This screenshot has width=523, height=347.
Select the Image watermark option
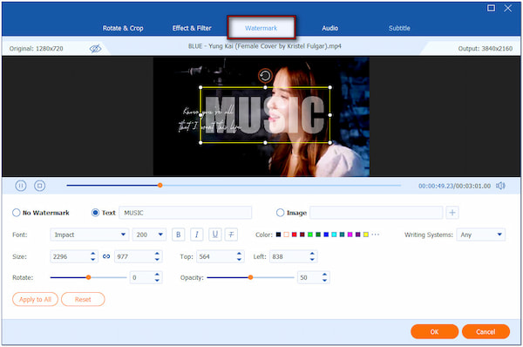click(280, 213)
